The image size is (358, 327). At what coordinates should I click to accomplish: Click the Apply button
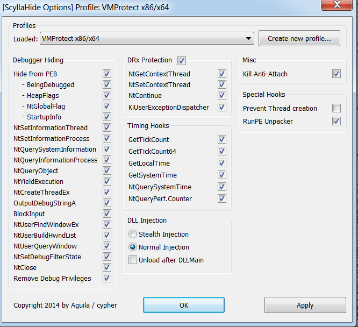[x=305, y=305]
